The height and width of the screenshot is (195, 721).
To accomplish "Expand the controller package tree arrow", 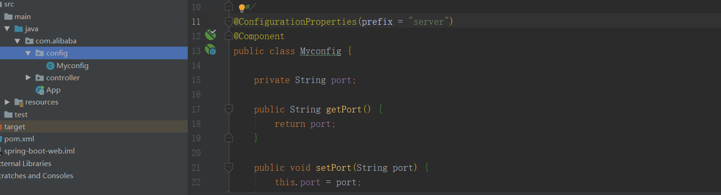I will click(x=28, y=78).
